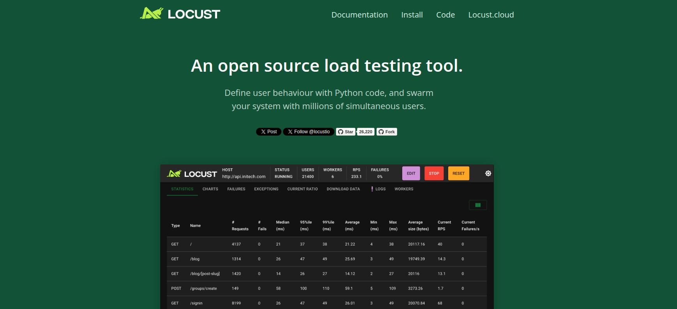The width and height of the screenshot is (677, 309).
Task: Click the Locust logo inside the dashboard
Action: coord(192,174)
